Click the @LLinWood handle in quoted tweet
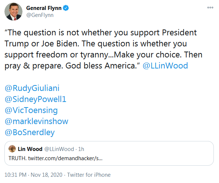 point(59,149)
